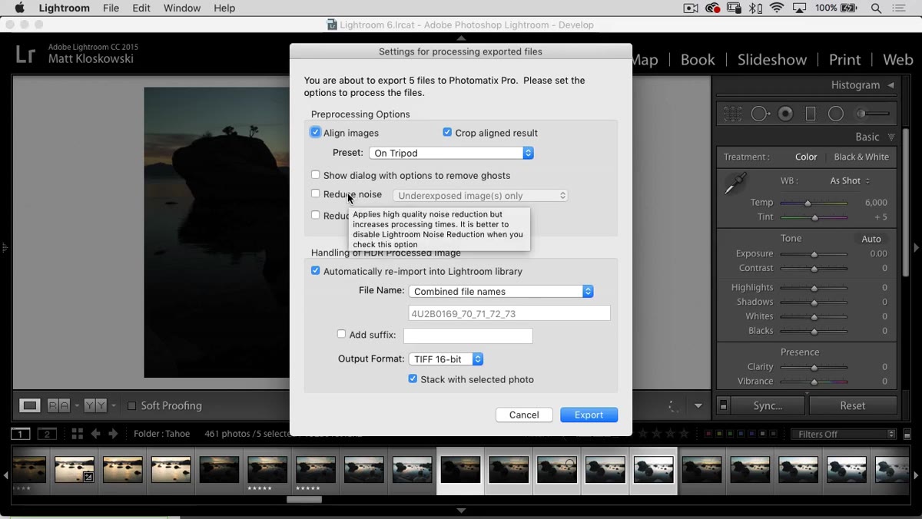Select the Graduated Filter tool

pyautogui.click(x=811, y=114)
